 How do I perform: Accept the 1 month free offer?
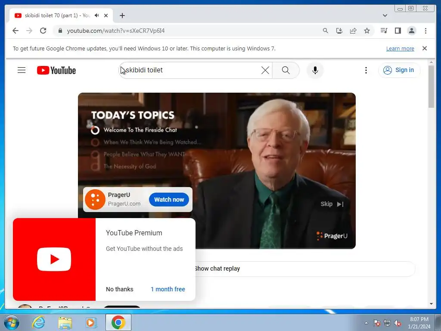168,289
